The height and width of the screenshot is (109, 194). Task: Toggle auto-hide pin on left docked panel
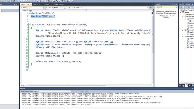(x=16, y=5)
